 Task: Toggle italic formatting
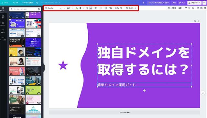[x=84, y=8]
